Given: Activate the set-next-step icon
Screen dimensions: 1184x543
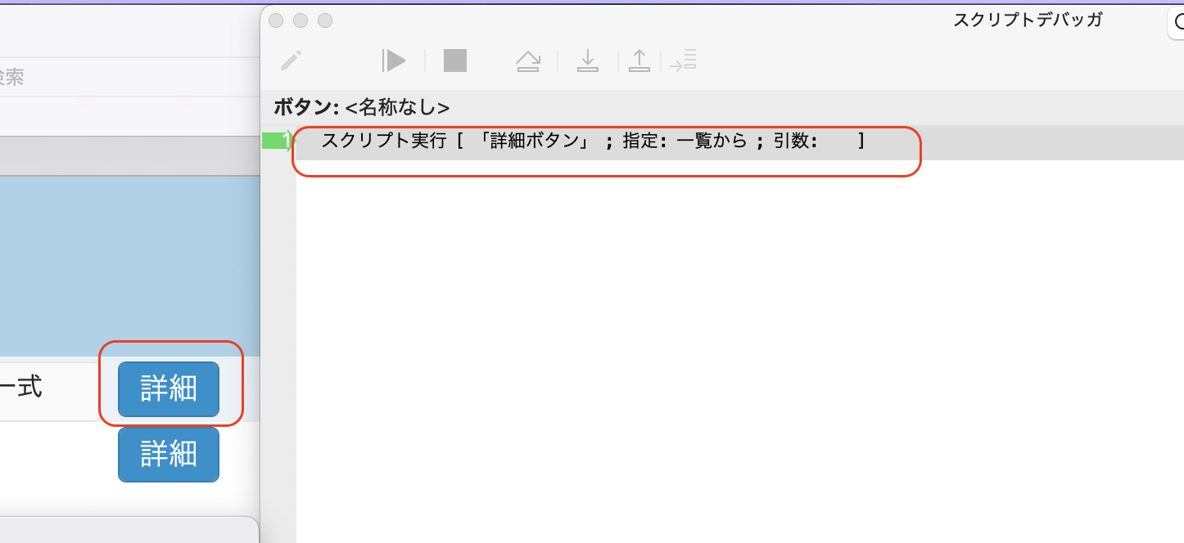Looking at the screenshot, I should (684, 60).
